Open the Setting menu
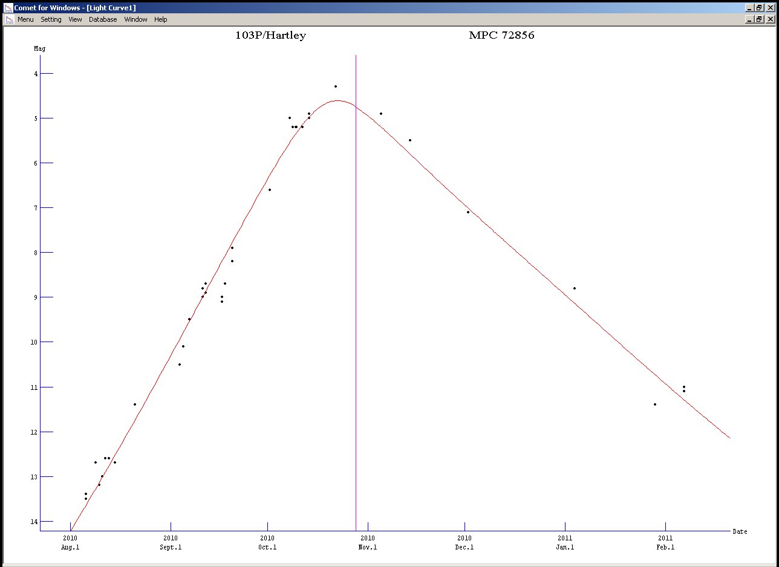The height and width of the screenshot is (567, 779). [51, 19]
